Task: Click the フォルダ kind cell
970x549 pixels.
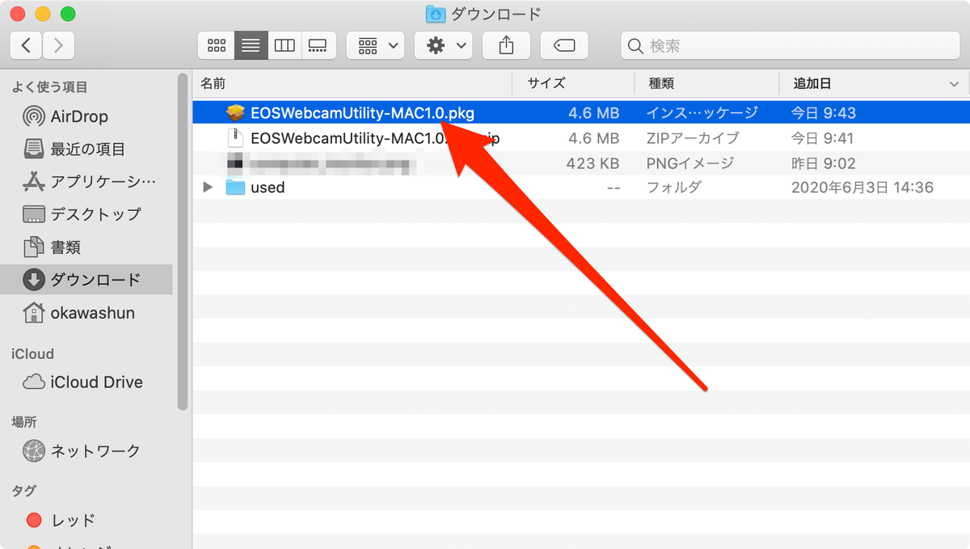Action: click(673, 188)
